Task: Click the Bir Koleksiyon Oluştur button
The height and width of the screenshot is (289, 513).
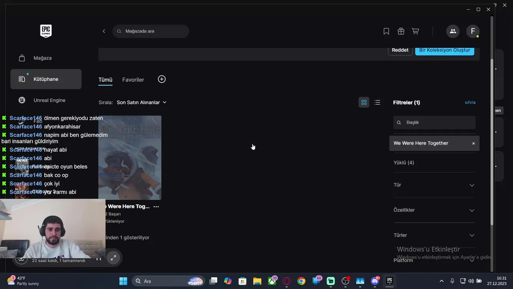Action: (x=445, y=50)
